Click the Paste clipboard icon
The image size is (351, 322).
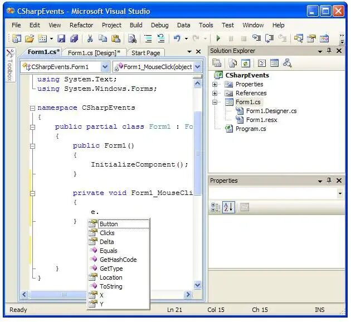tap(116, 38)
